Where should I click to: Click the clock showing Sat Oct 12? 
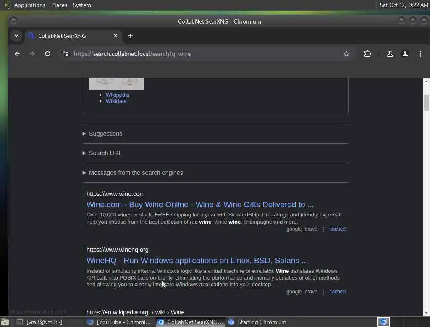point(404,5)
